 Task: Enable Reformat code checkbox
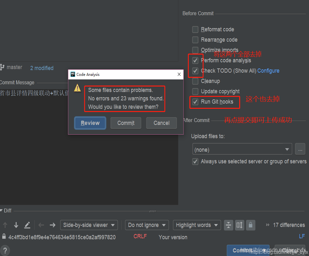(195, 29)
